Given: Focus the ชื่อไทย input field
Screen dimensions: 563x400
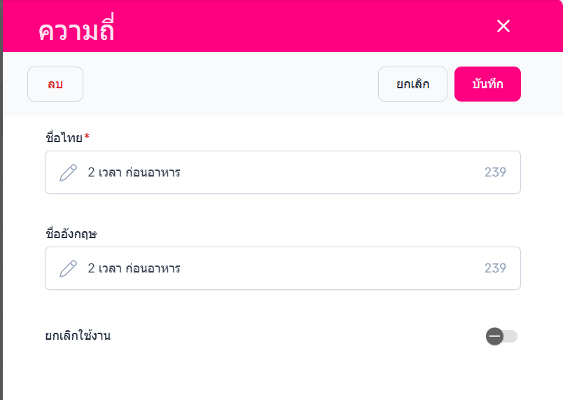Looking at the screenshot, I should pos(315,172).
